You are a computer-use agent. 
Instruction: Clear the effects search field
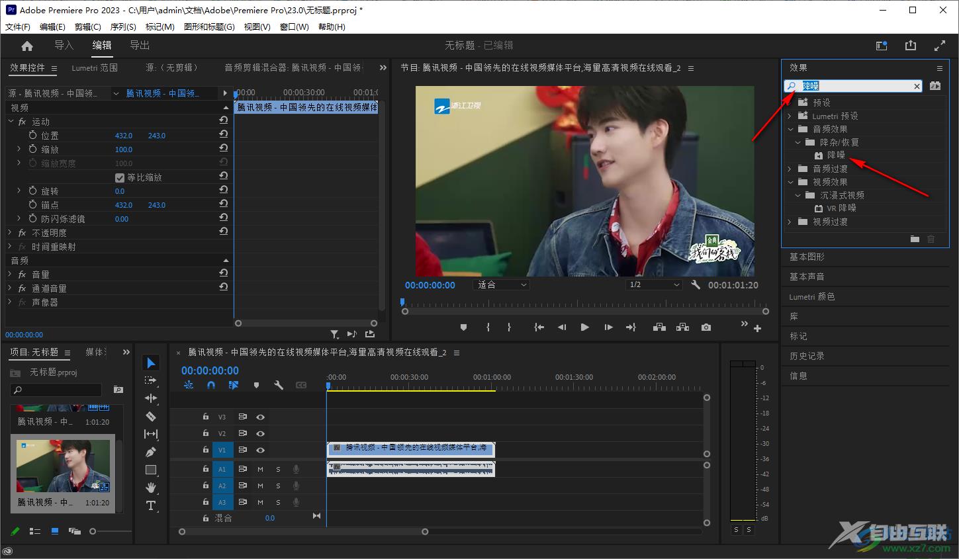coord(917,86)
